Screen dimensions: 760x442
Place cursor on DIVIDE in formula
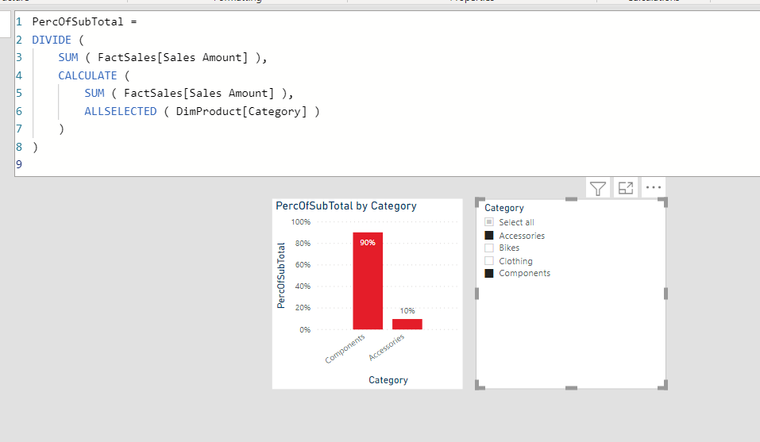52,40
